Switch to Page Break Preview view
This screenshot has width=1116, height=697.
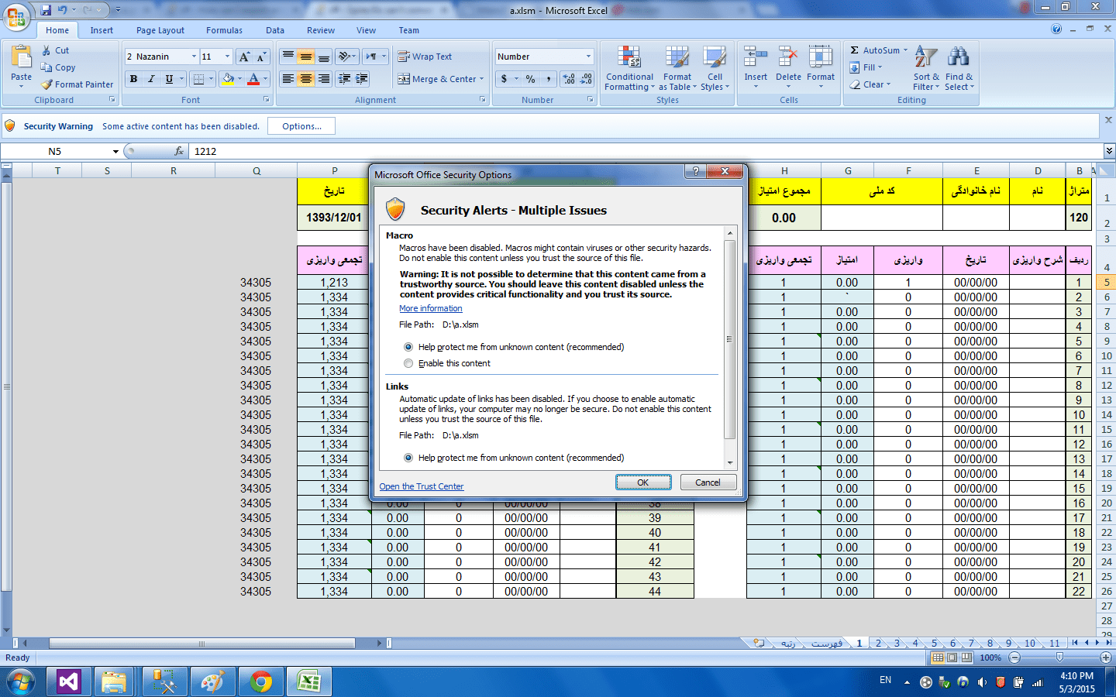[966, 658]
